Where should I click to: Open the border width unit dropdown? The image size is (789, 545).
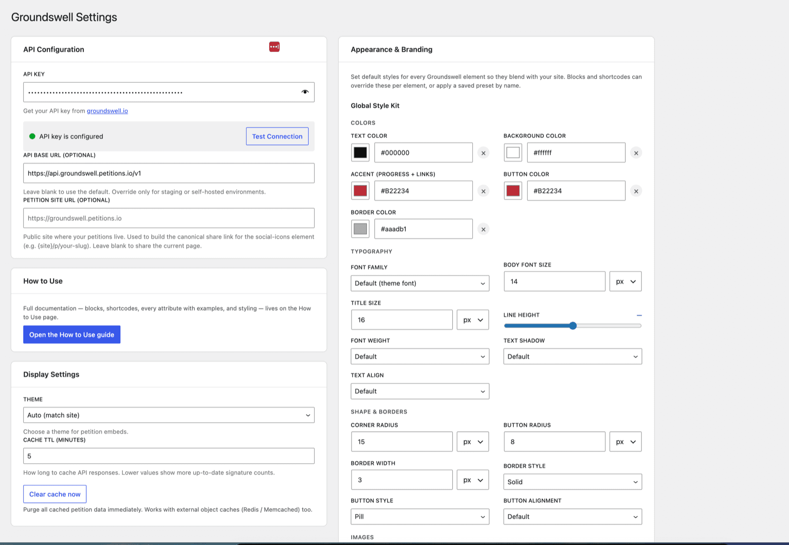coord(473,480)
